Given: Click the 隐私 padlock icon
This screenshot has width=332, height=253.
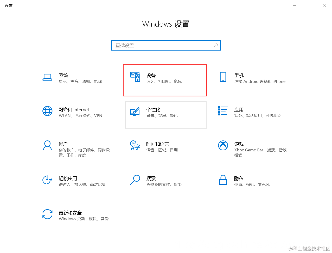Looking at the screenshot, I should (x=223, y=180).
